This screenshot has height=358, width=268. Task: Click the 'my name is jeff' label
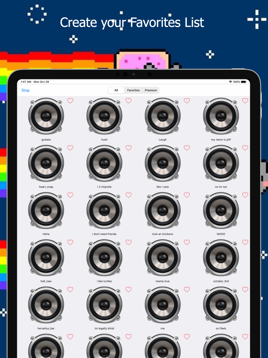click(x=221, y=140)
